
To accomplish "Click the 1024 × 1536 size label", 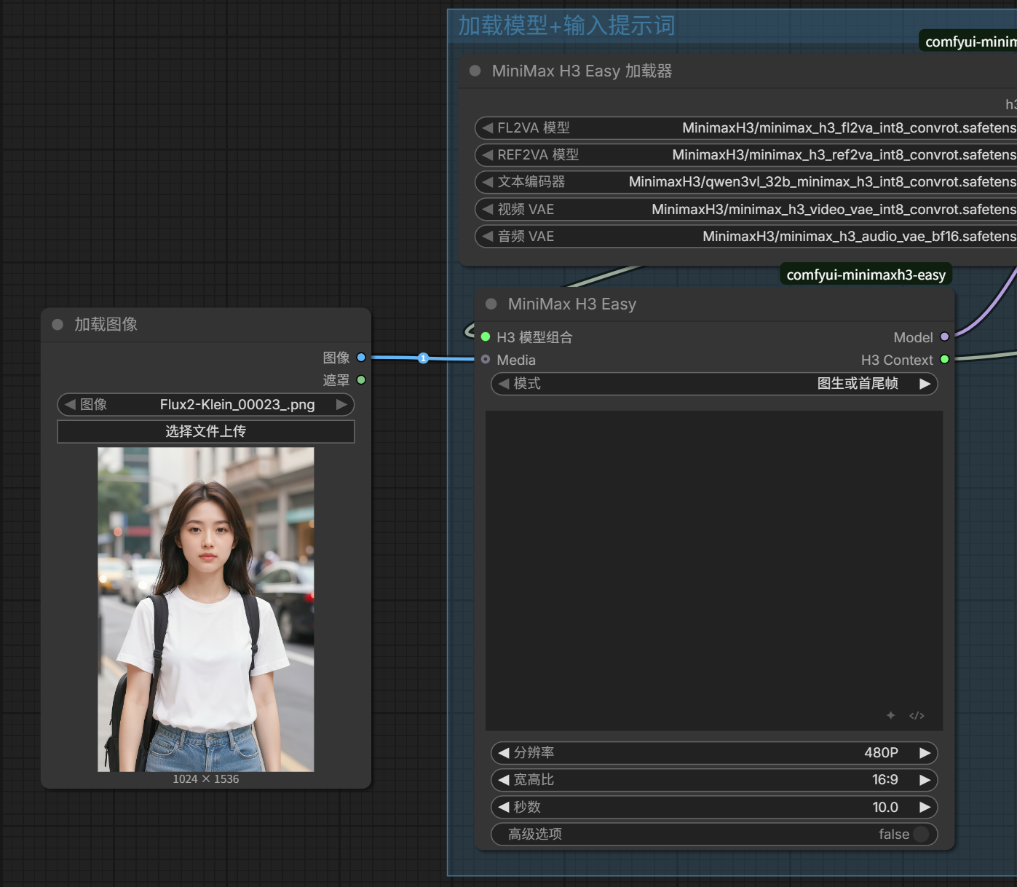I will tap(206, 778).
